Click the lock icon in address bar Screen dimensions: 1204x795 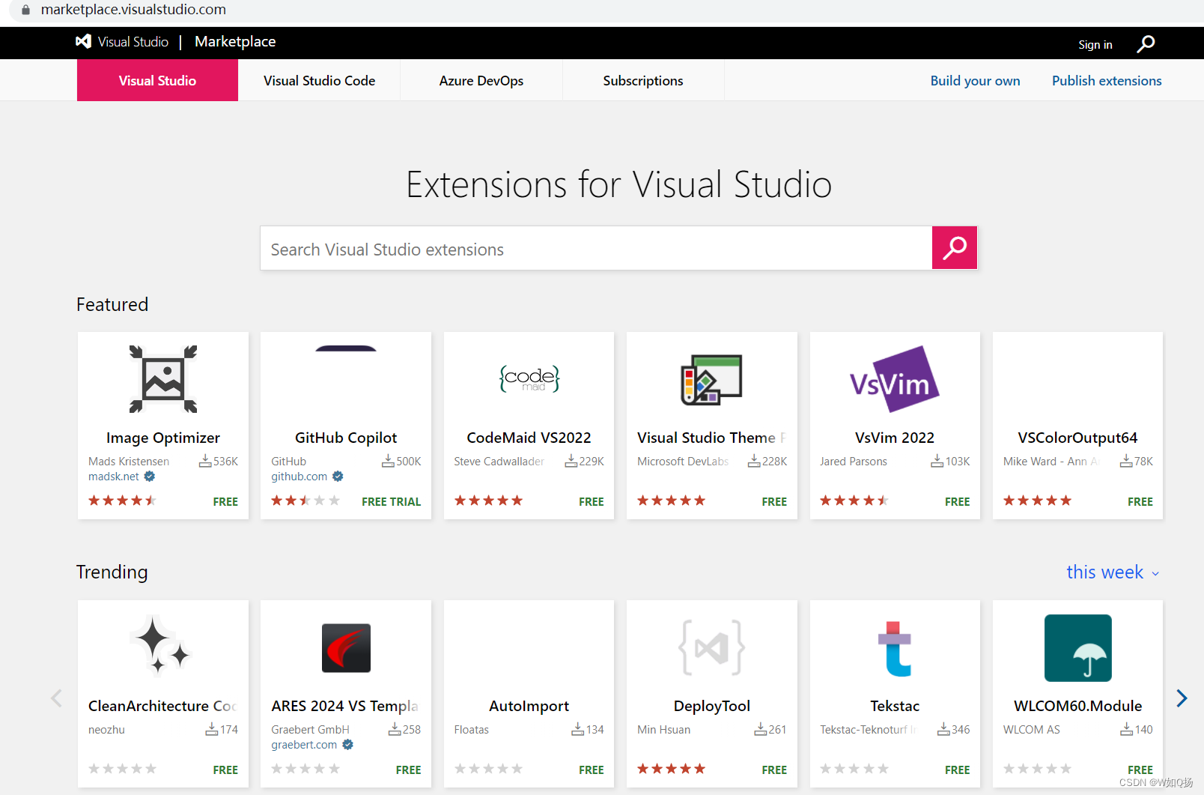(25, 10)
